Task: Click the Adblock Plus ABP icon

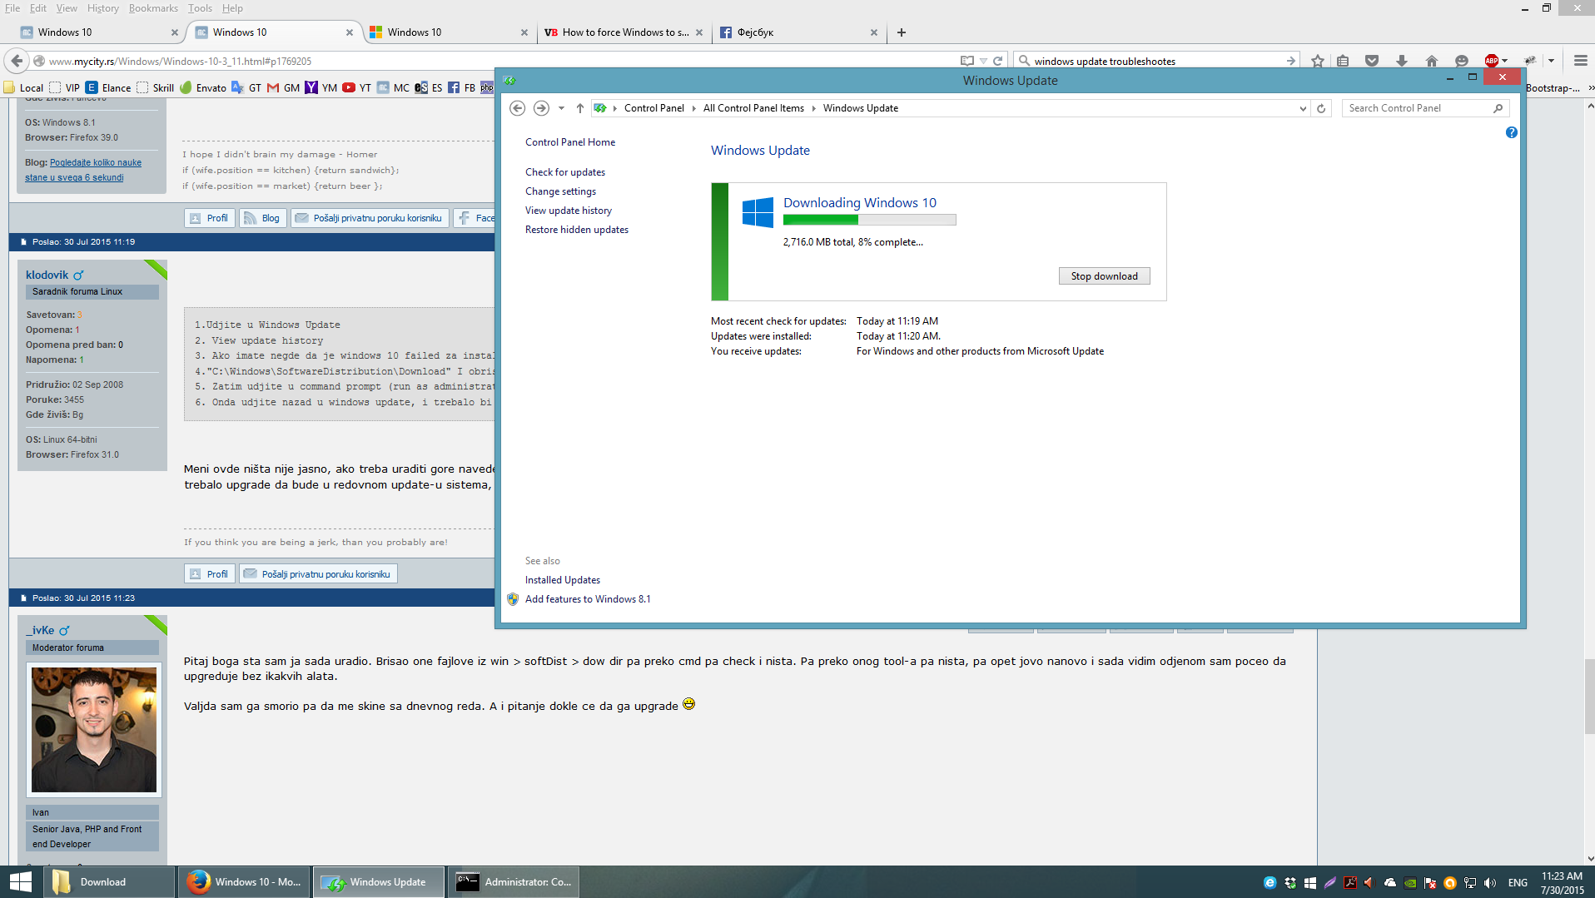Action: [x=1492, y=61]
